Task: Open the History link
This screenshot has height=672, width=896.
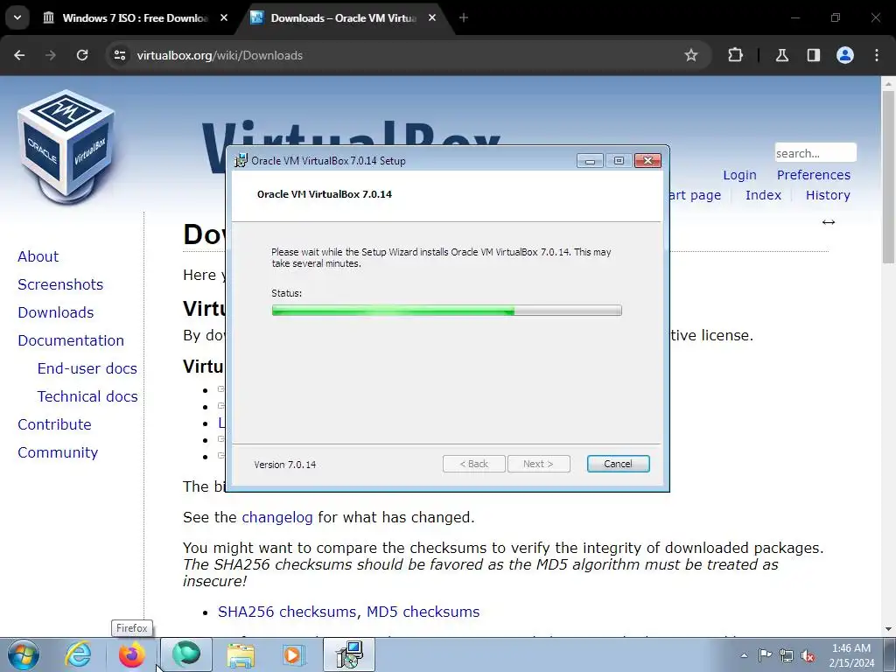Action: (828, 195)
